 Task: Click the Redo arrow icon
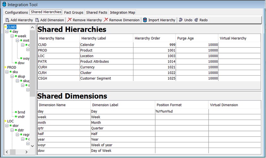coord(196,20)
